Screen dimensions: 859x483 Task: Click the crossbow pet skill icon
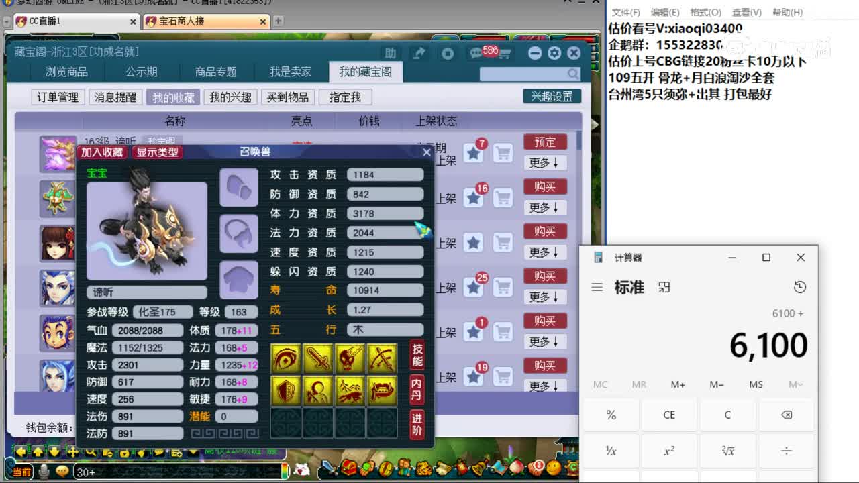point(381,358)
